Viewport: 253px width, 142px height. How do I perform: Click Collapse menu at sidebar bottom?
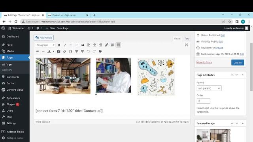pos(15,138)
